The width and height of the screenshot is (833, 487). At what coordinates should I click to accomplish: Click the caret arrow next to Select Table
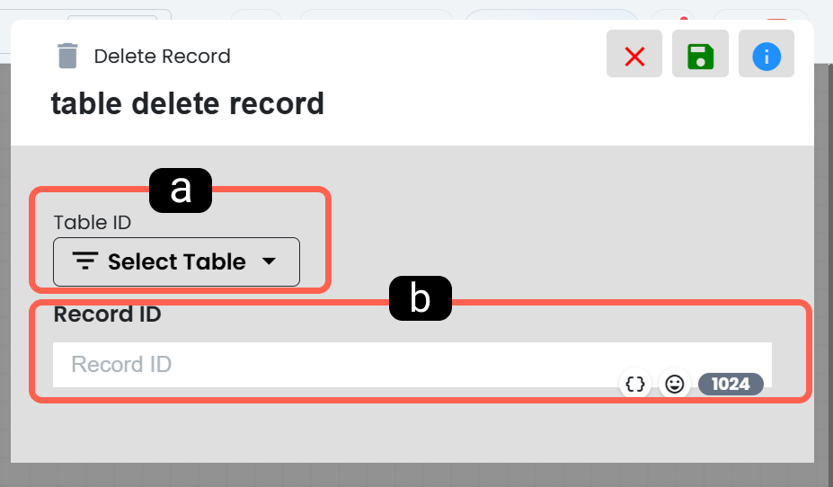coord(270,261)
